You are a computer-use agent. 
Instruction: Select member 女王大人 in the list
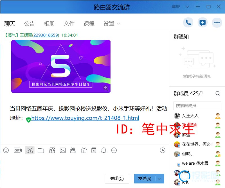[x=197, y=116]
